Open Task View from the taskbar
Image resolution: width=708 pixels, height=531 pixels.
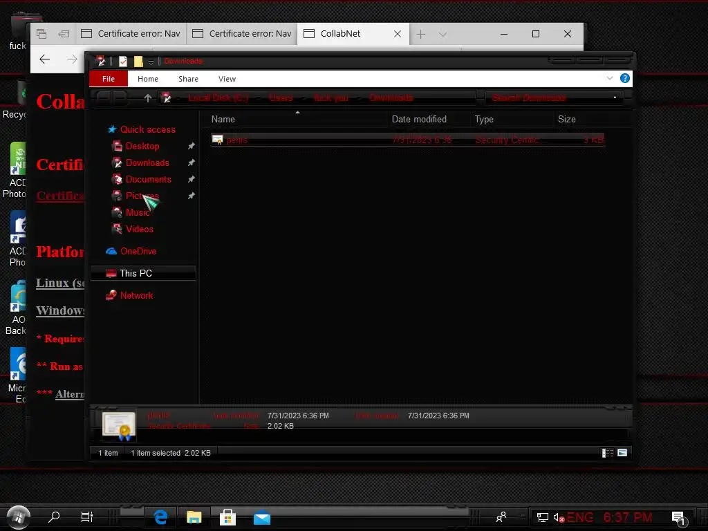pyautogui.click(x=86, y=517)
